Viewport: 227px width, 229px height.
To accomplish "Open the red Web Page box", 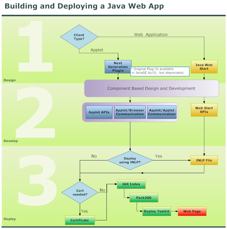I will click(192, 211).
